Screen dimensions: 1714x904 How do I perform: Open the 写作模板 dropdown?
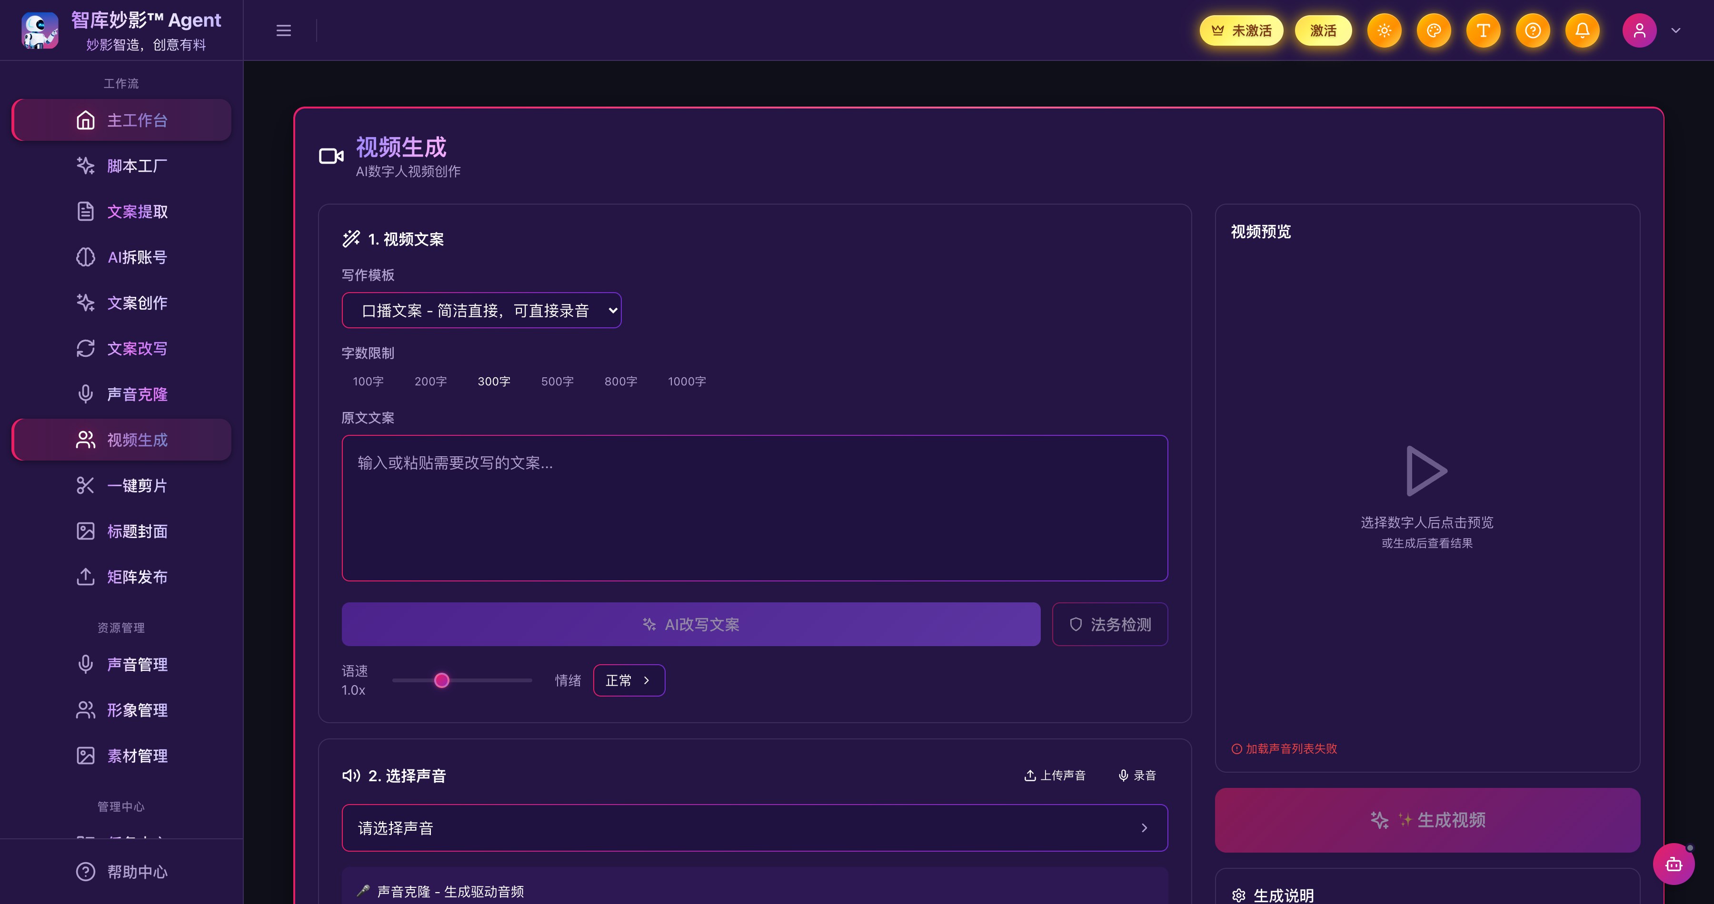(481, 310)
